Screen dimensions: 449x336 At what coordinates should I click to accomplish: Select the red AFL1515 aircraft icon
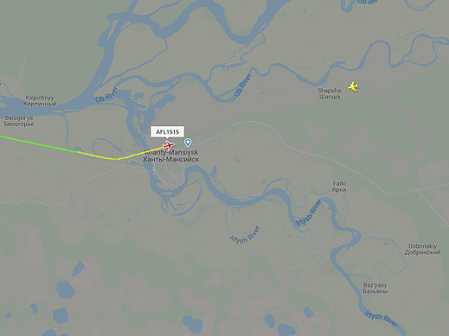[x=169, y=145]
